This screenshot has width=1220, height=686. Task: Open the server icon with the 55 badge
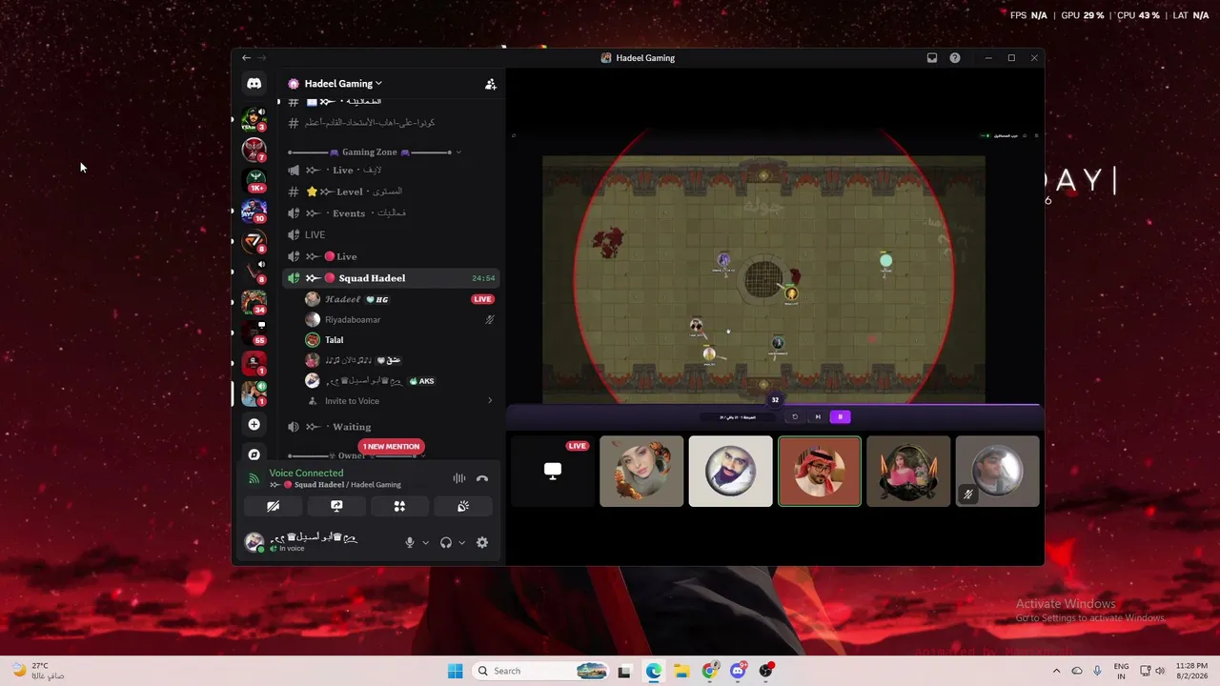254,333
